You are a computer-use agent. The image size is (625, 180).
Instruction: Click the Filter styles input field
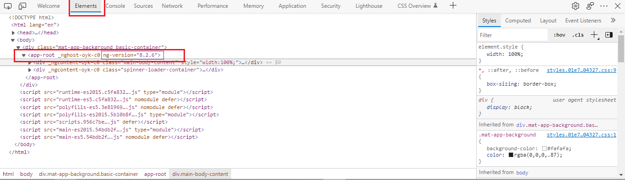513,35
